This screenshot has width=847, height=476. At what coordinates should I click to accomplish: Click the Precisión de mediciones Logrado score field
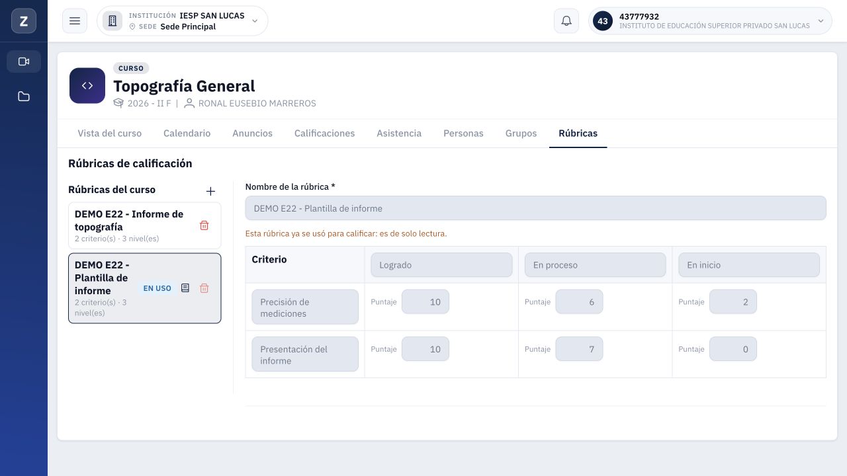(425, 302)
